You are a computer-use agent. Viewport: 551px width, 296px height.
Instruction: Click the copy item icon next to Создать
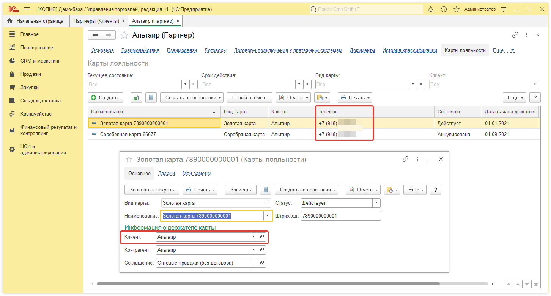pos(136,98)
